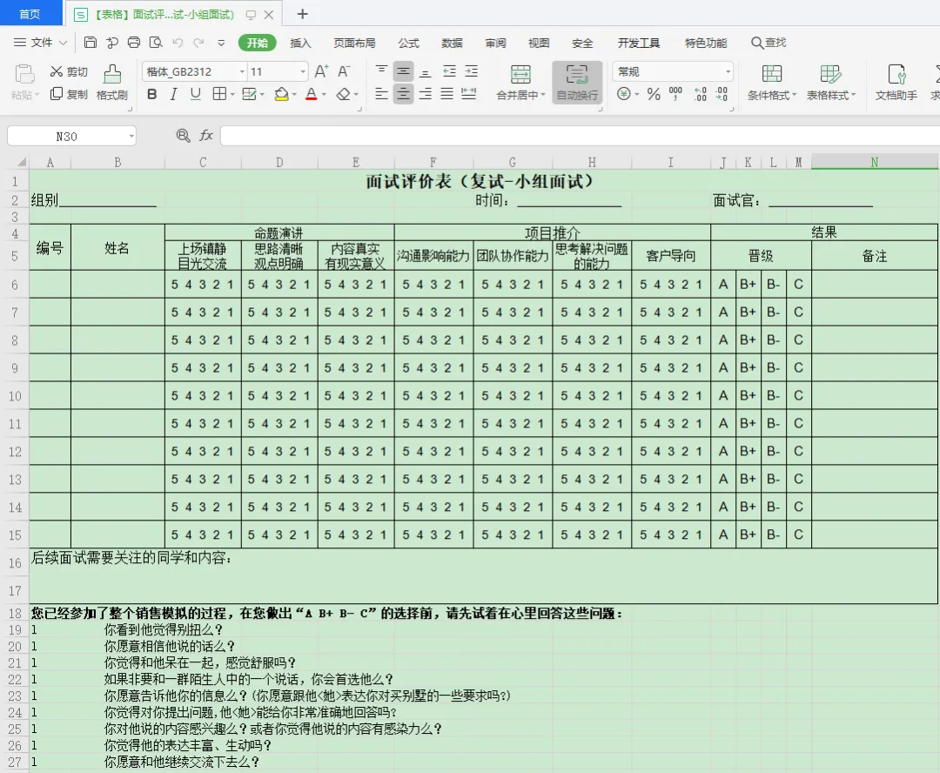This screenshot has height=773, width=940.
Task: Open the 特色功能 tab
Action: (x=706, y=43)
